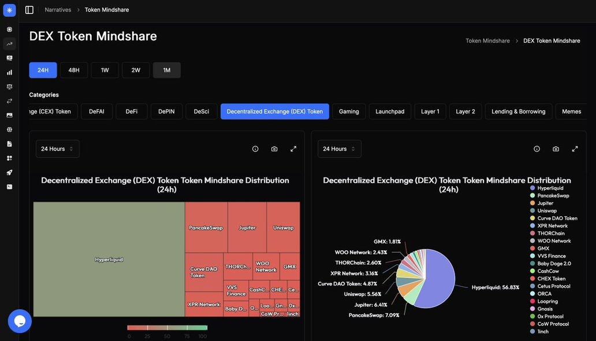596x341 pixels.
Task: Expand the treemap chart to fullscreen
Action: pyautogui.click(x=293, y=149)
